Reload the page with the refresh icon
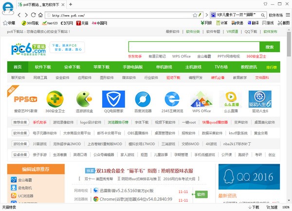 [x=33, y=15]
